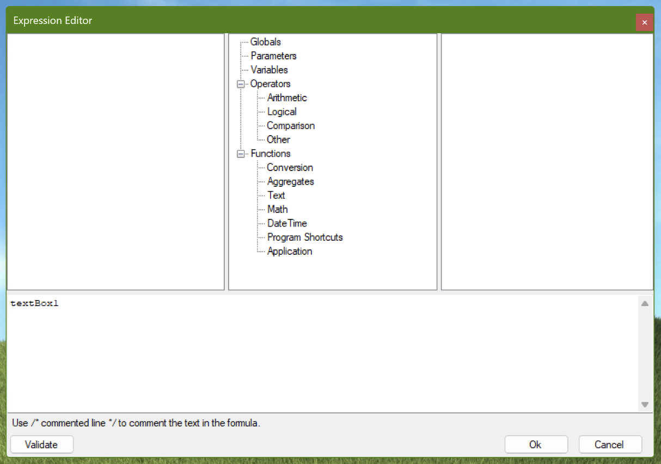Select the Comparison operators category
Screen dimensions: 661x464
pos(291,125)
